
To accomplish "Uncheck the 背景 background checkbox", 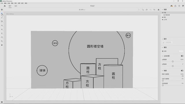I will pyautogui.click(x=163, y=51).
